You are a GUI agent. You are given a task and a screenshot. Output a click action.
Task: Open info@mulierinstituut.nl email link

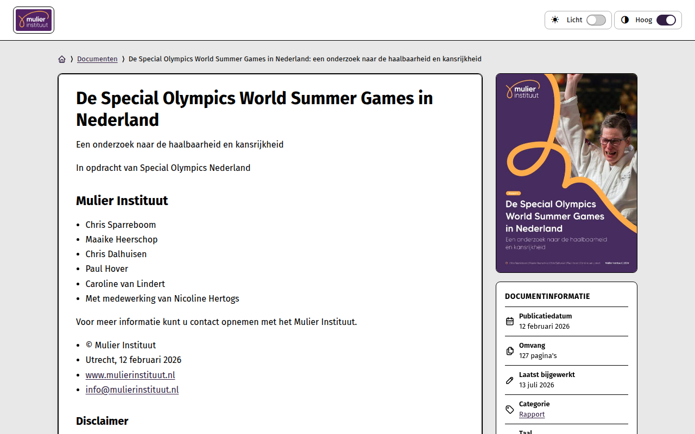coord(132,390)
